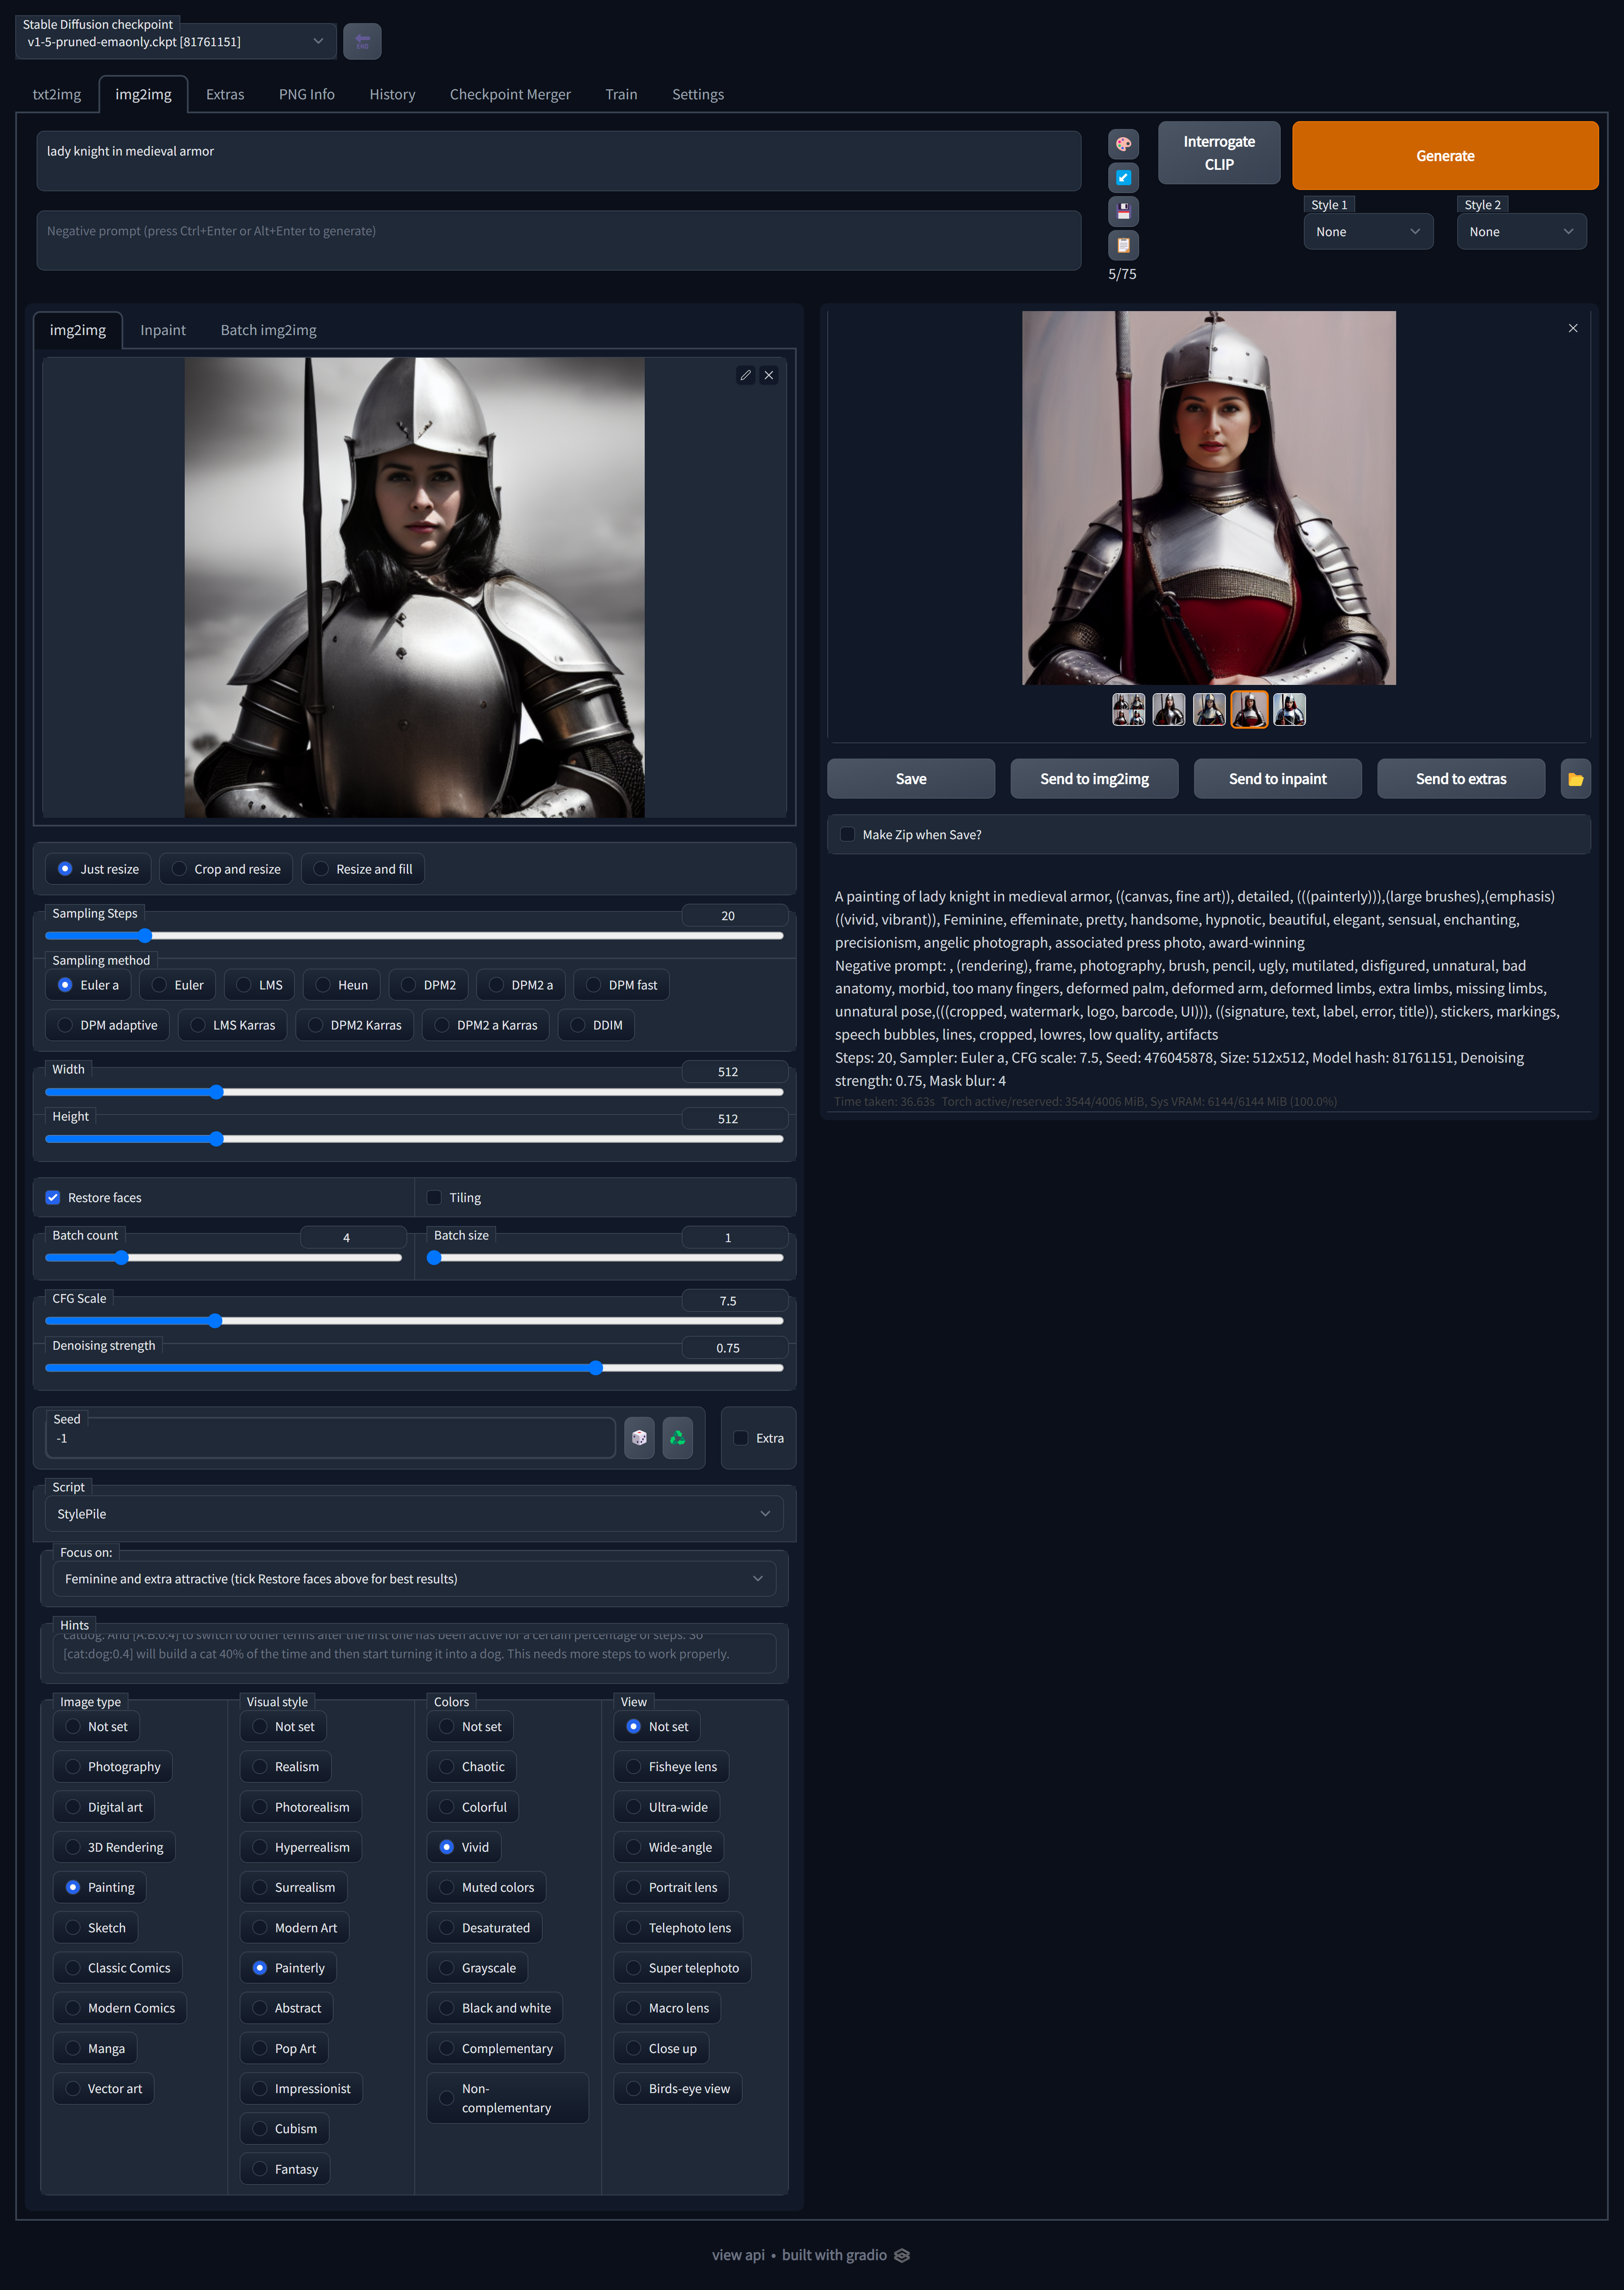Click Send to img2img button
This screenshot has height=2290, width=1624.
[x=1094, y=779]
